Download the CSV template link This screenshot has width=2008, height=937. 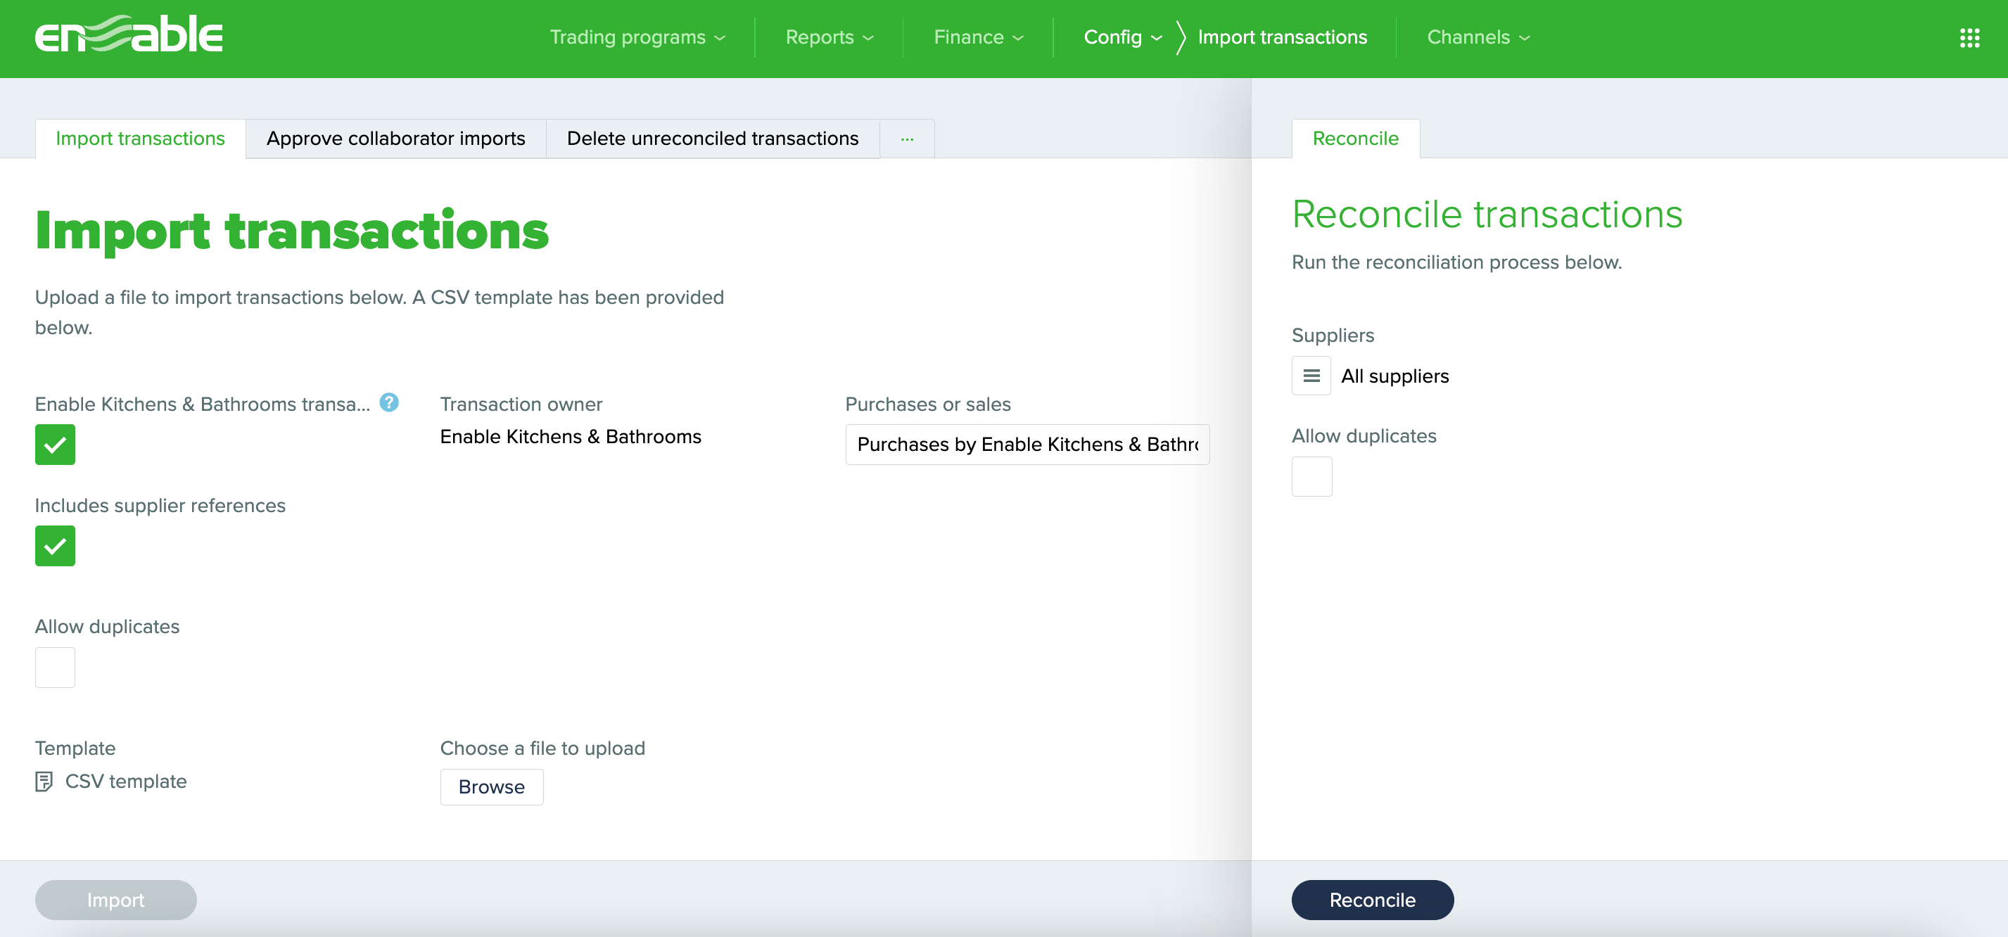point(125,781)
